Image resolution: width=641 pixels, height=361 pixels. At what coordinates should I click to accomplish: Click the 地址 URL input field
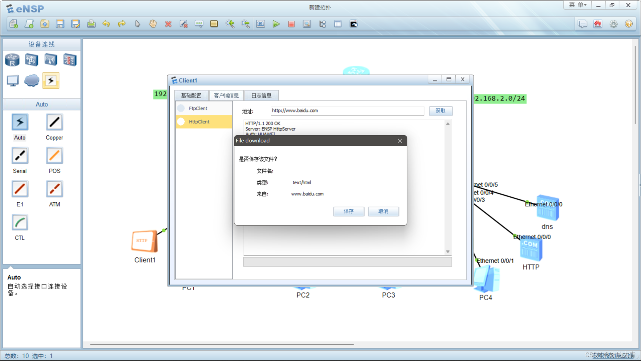[x=347, y=111]
